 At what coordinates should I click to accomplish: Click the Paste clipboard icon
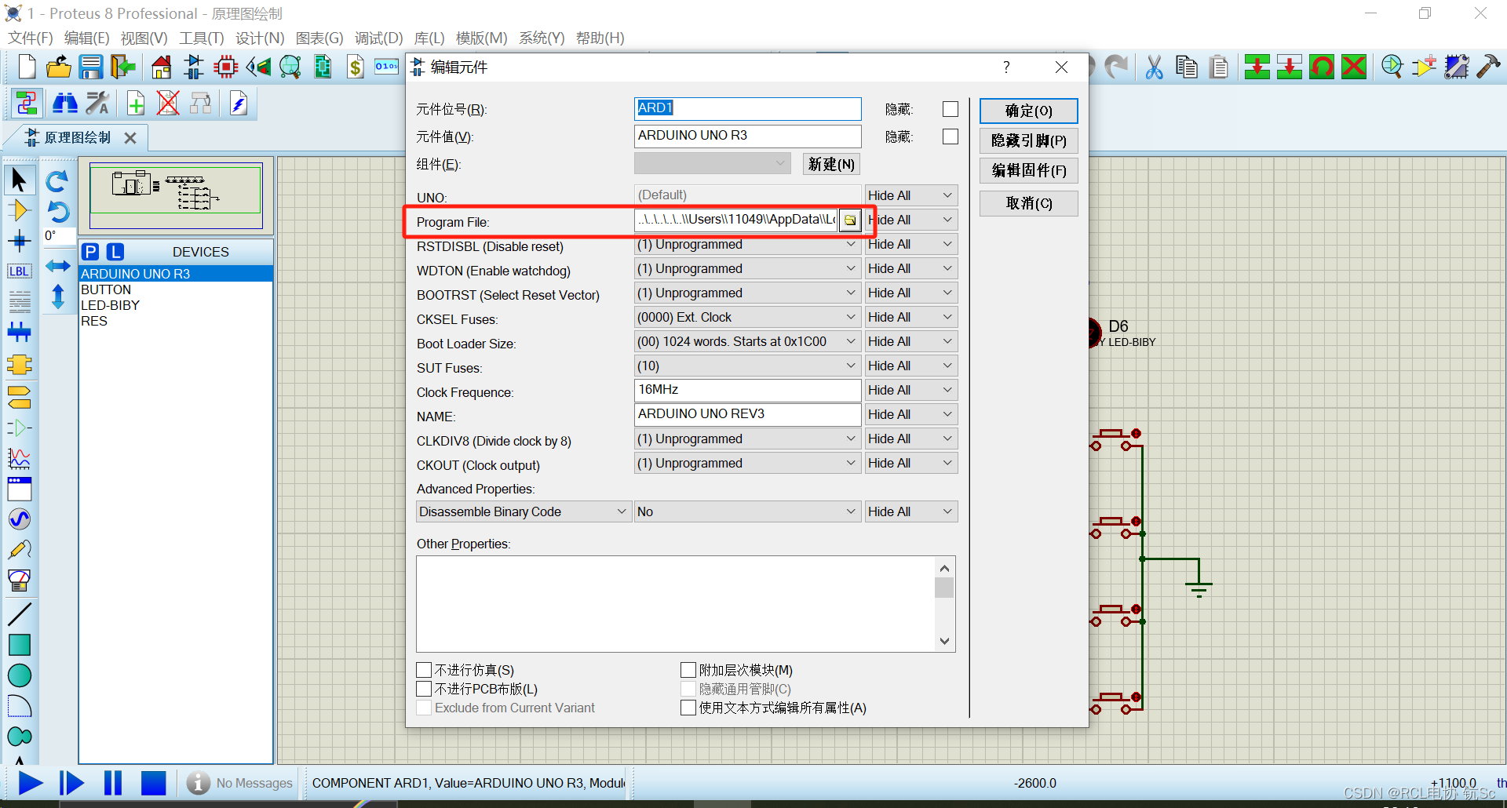(1219, 67)
